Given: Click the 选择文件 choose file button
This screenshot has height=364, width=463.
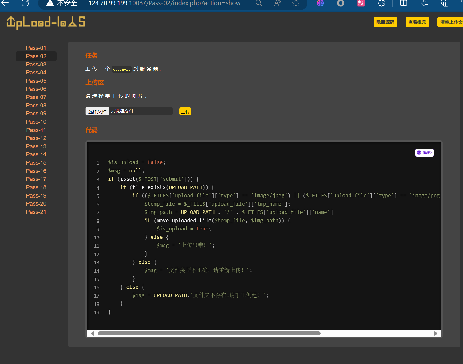Looking at the screenshot, I should click(x=97, y=111).
